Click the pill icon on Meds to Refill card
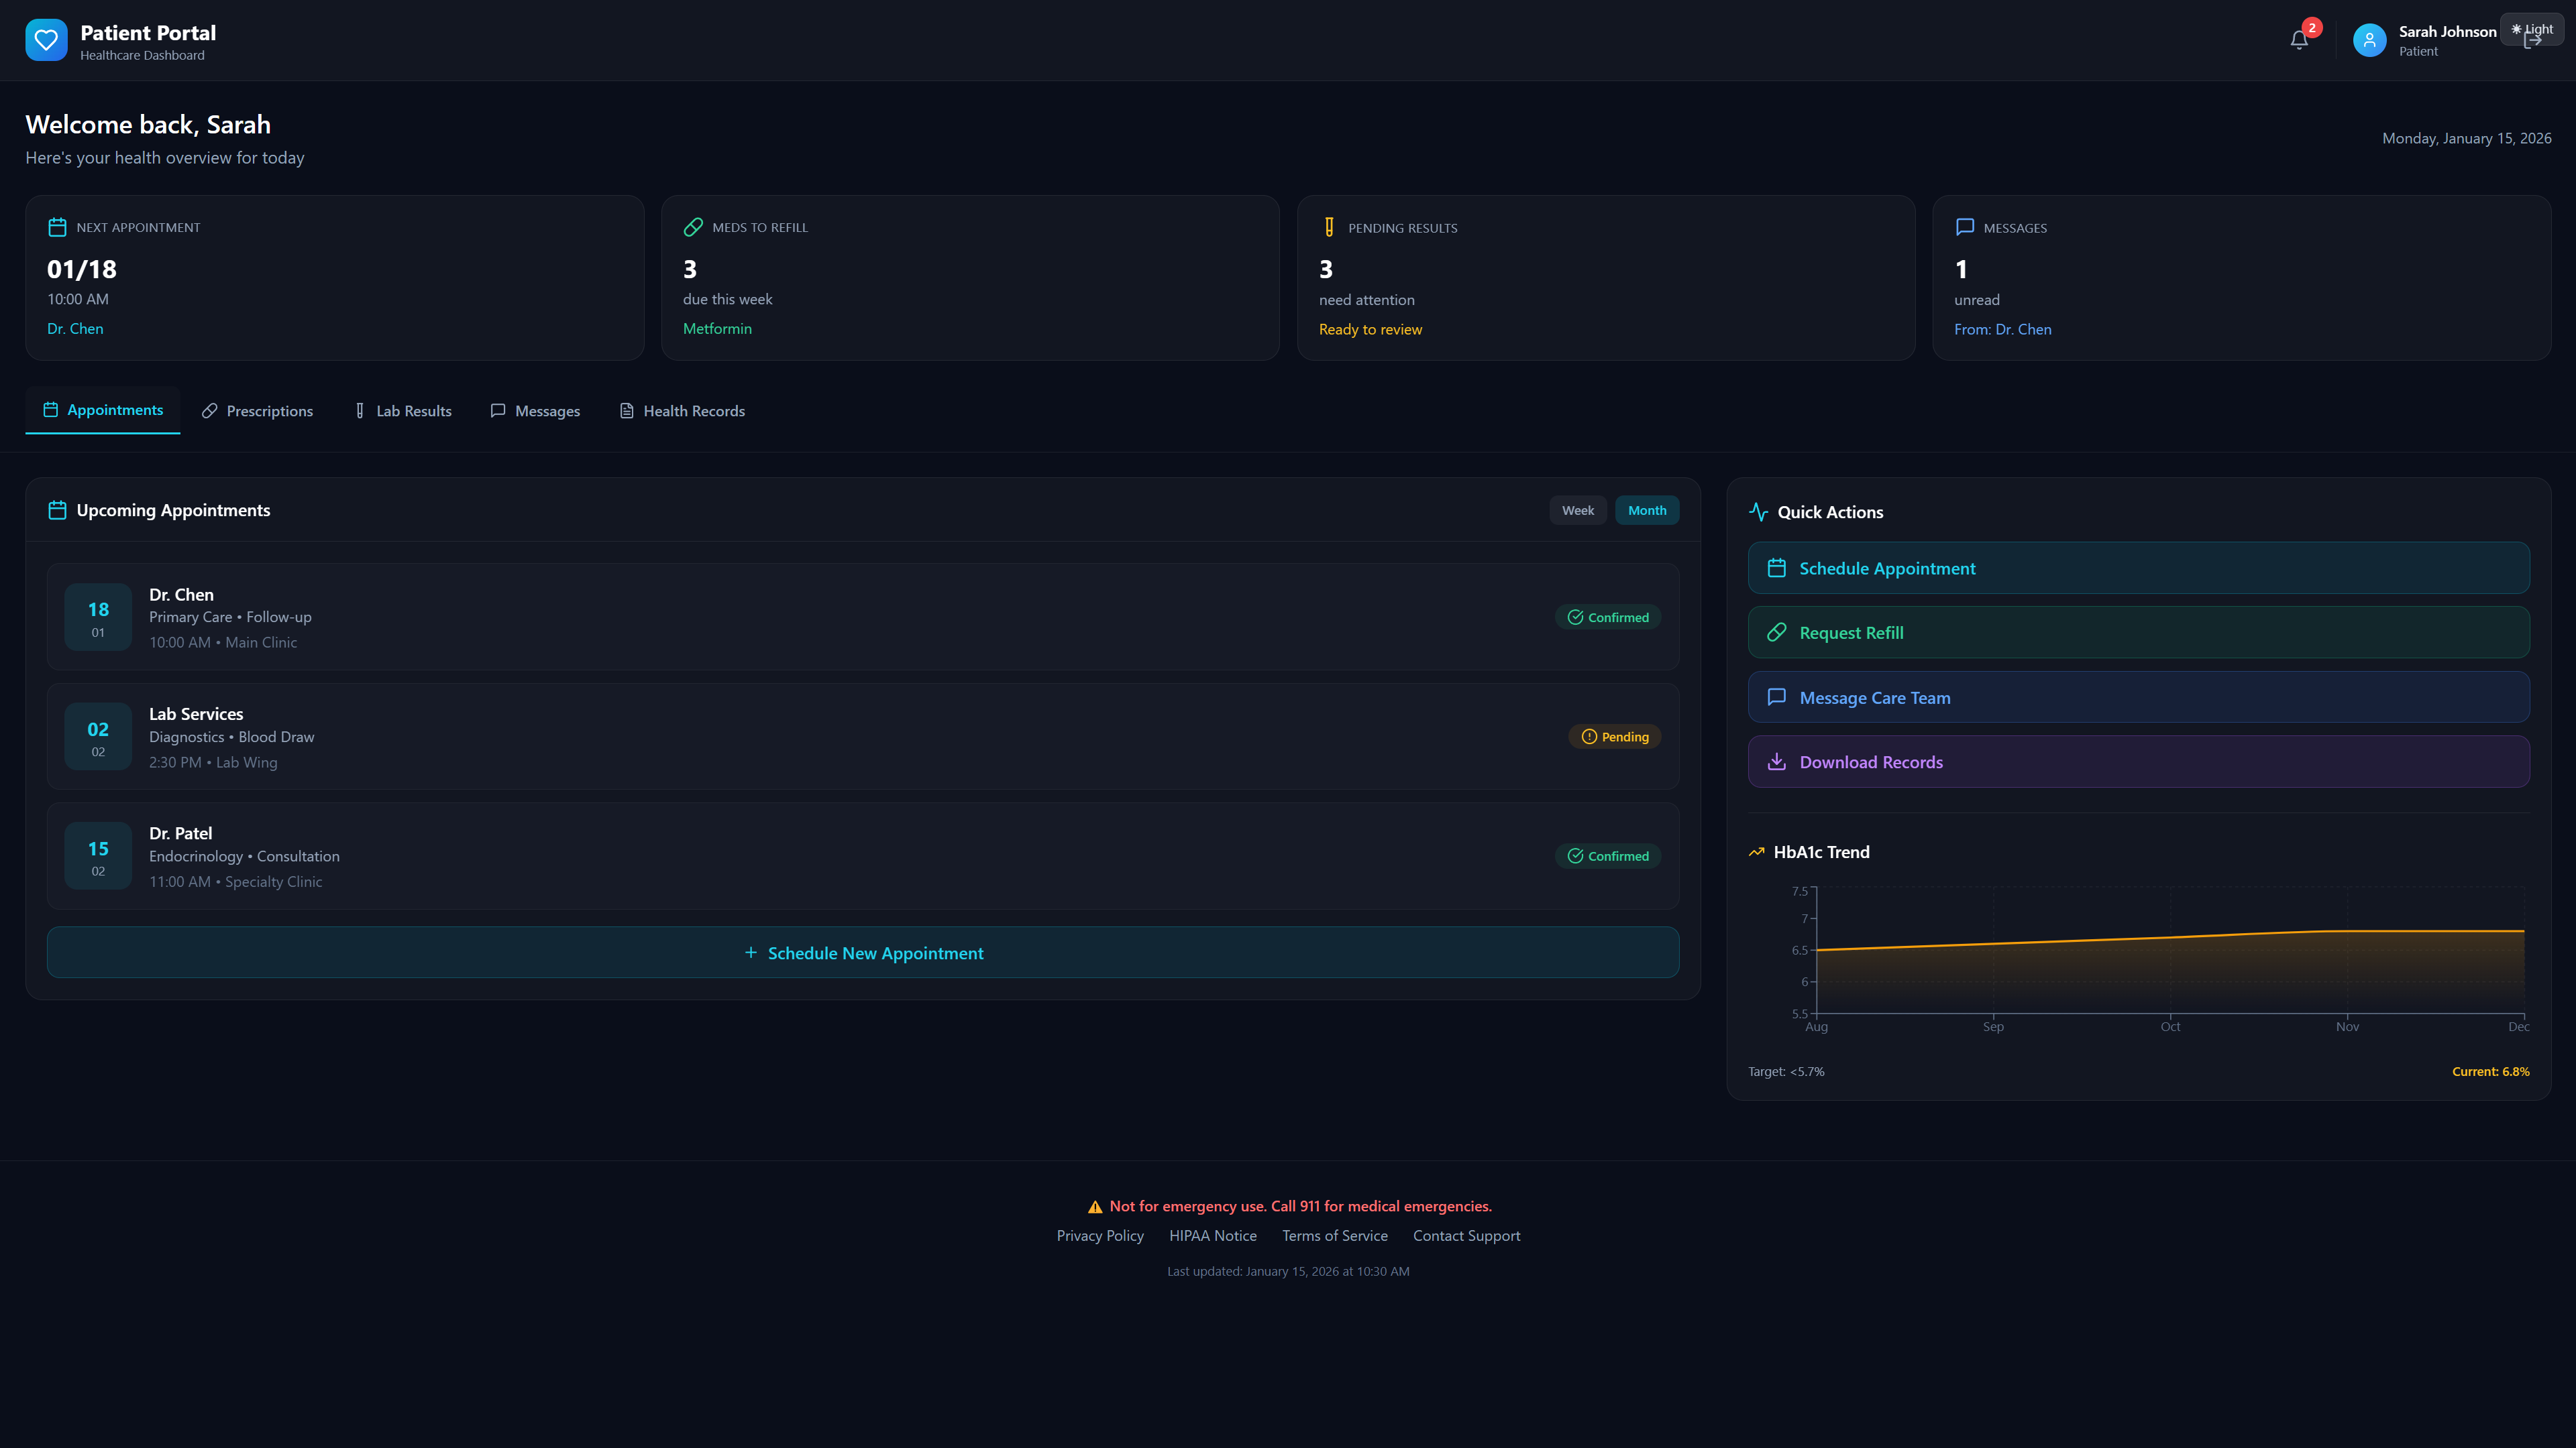2576x1448 pixels. click(693, 227)
